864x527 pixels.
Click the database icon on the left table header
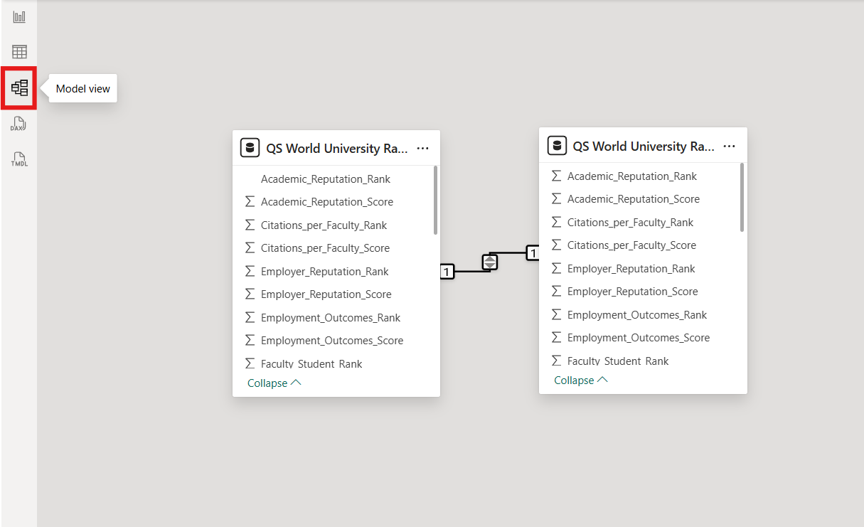[x=250, y=147]
